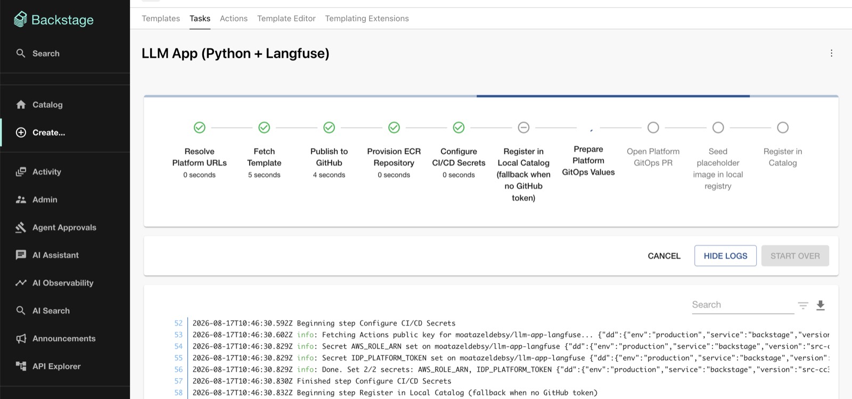Open the sidebar Search magnifier icon
Viewport: 852px width, 399px height.
pyautogui.click(x=21, y=53)
